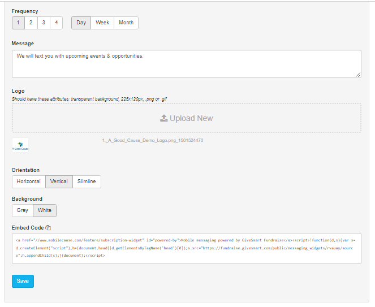The image size is (375, 307).
Task: Select Week frequency period
Action: [x=102, y=23]
